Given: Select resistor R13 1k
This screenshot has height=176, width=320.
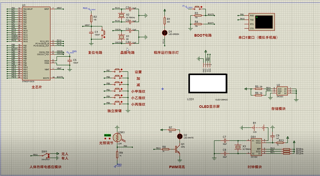Looking at the screenshot, I should (x=280, y=143).
